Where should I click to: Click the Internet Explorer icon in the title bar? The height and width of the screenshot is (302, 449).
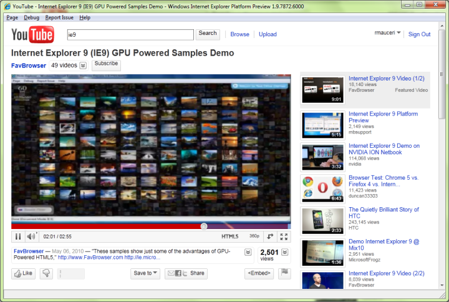coord(7,6)
